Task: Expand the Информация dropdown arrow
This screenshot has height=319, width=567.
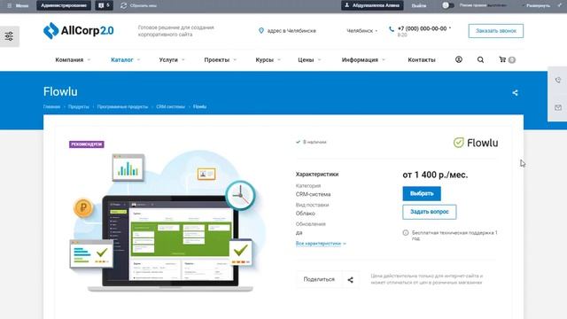Action: click(x=384, y=59)
